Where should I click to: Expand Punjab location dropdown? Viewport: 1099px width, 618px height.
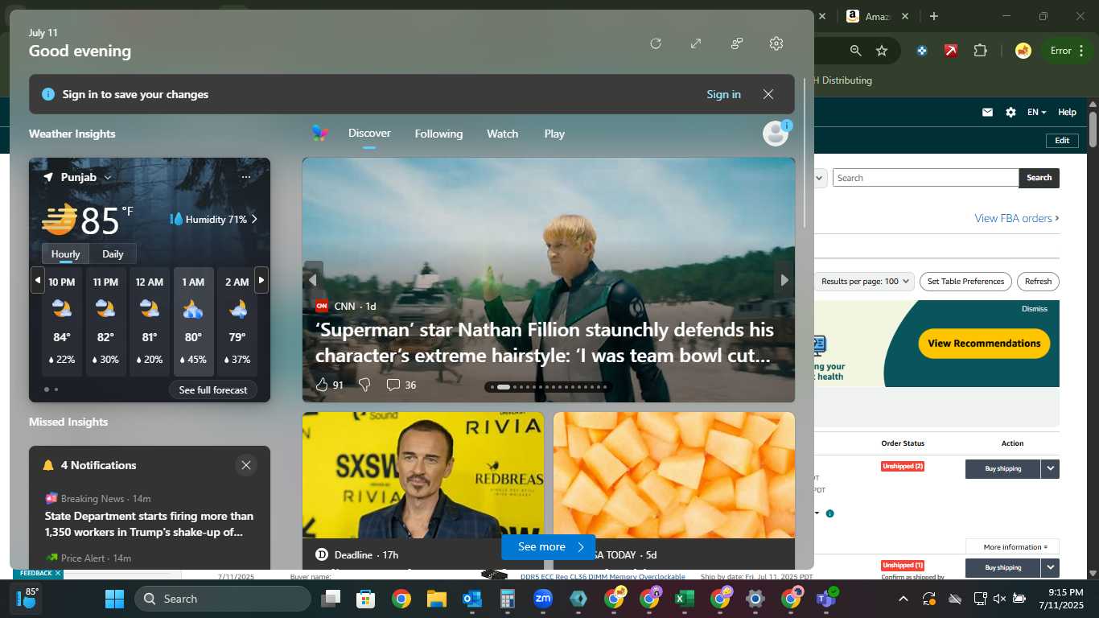point(108,177)
